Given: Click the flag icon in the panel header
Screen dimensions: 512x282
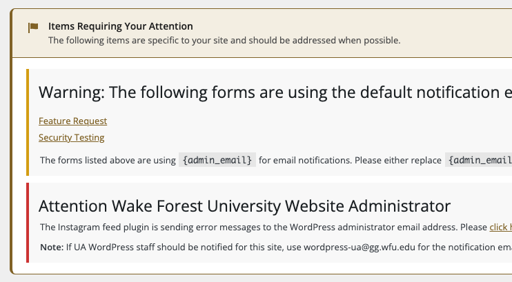Looking at the screenshot, I should click(33, 28).
